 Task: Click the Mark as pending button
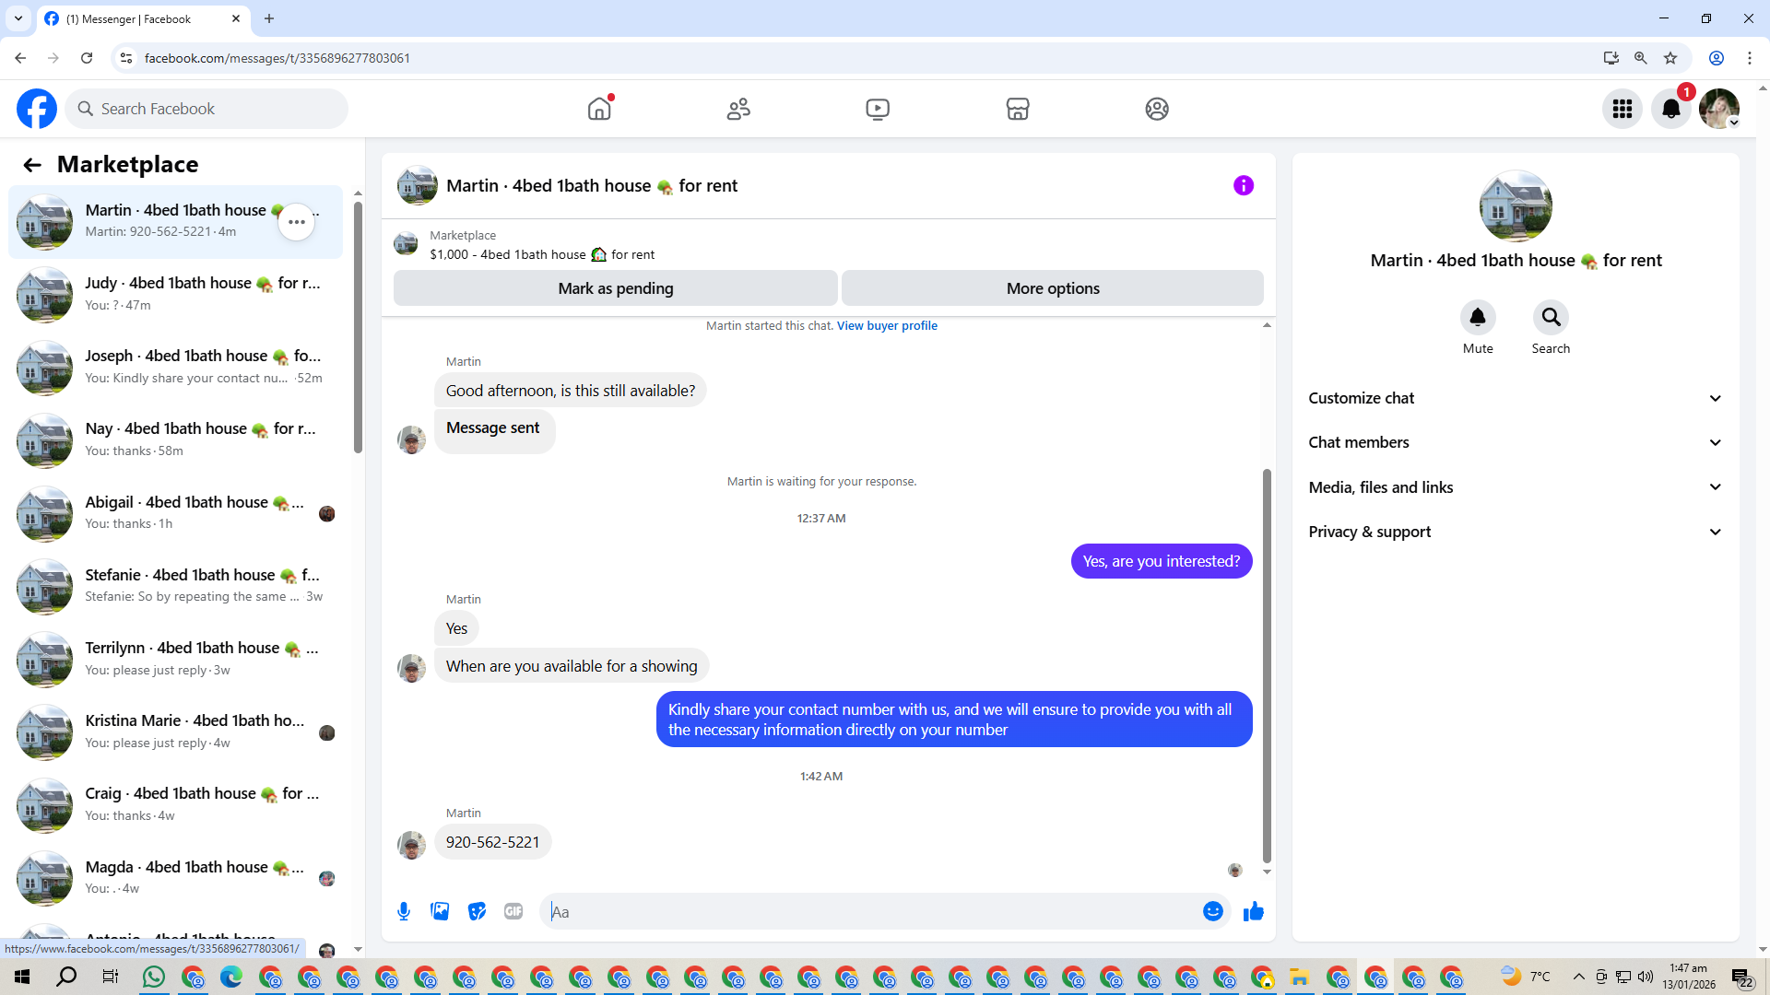click(x=615, y=288)
